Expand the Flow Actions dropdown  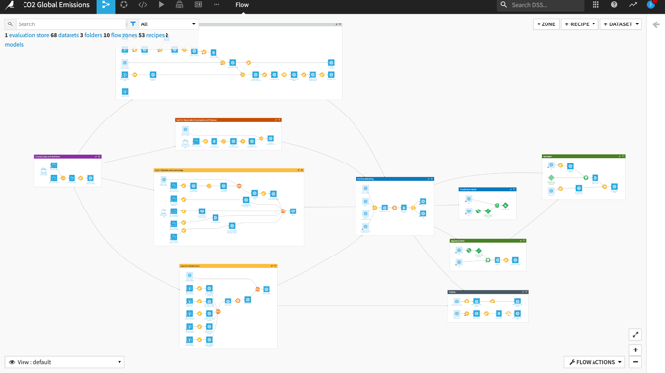tap(594, 362)
